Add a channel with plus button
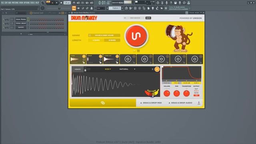This screenshot has width=256, height=144. 21,34
